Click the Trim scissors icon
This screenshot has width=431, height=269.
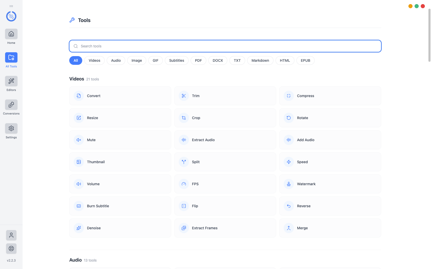pyautogui.click(x=184, y=96)
